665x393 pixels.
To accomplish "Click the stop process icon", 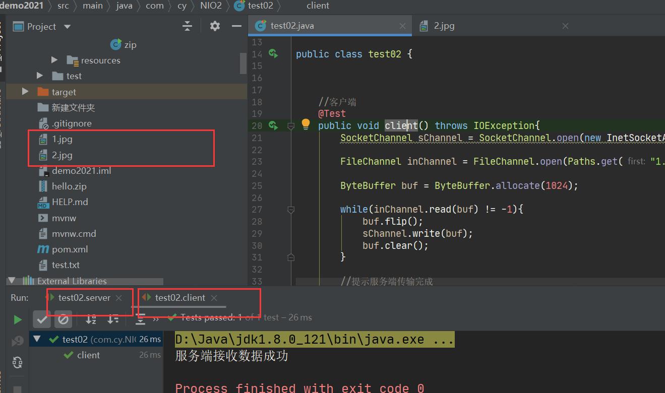I will coord(18,389).
